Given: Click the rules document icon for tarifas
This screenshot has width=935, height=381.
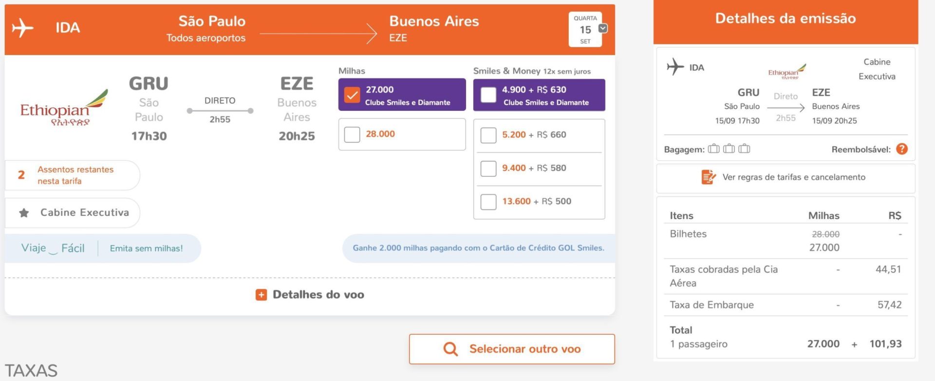Looking at the screenshot, I should coord(709,177).
